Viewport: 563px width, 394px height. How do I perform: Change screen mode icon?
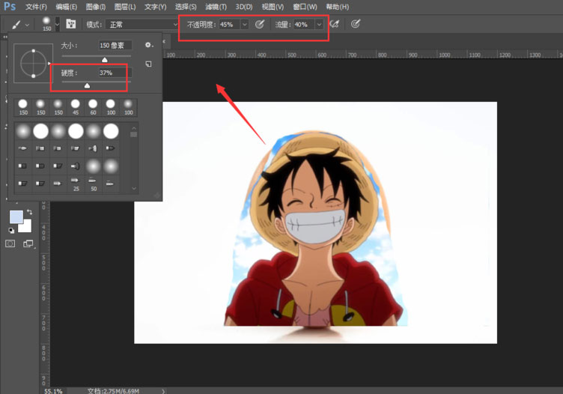(28, 243)
